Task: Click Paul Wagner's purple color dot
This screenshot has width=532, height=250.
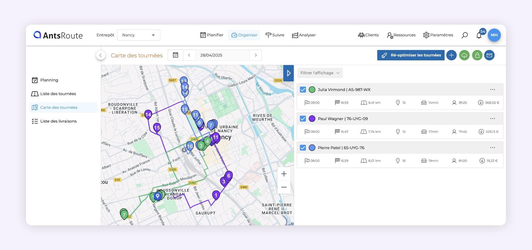Action: tap(312, 119)
